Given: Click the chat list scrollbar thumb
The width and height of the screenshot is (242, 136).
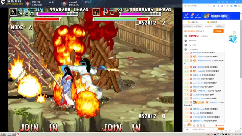Looking at the screenshot, I should [x=224, y=121].
